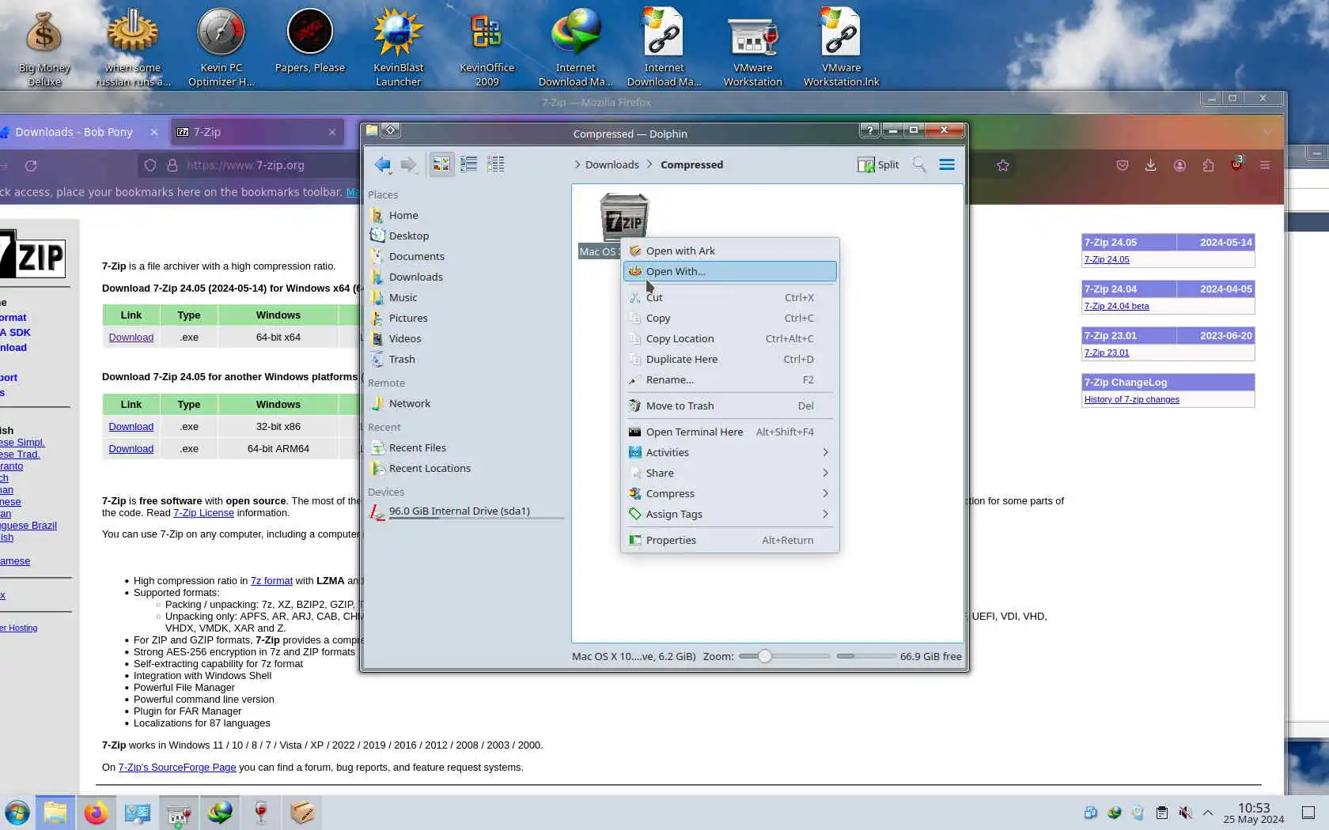
Task: Open the Start menu in the taskbar
Action: [x=17, y=813]
